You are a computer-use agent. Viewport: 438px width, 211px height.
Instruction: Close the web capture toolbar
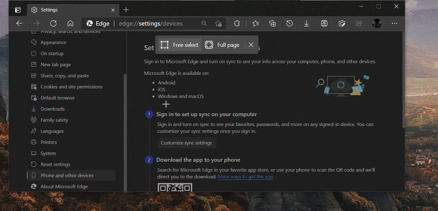point(251,45)
